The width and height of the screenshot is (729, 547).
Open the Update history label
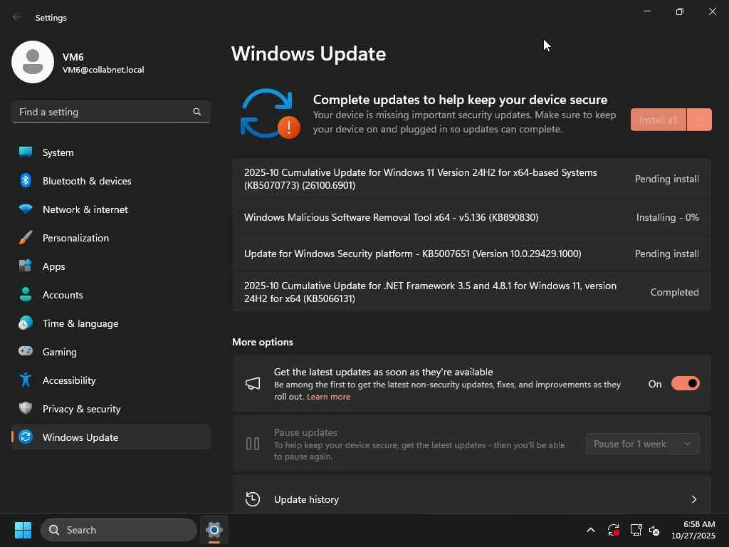[306, 499]
